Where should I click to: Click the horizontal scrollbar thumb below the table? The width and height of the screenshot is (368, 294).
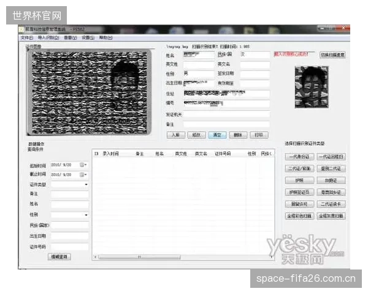point(139,257)
